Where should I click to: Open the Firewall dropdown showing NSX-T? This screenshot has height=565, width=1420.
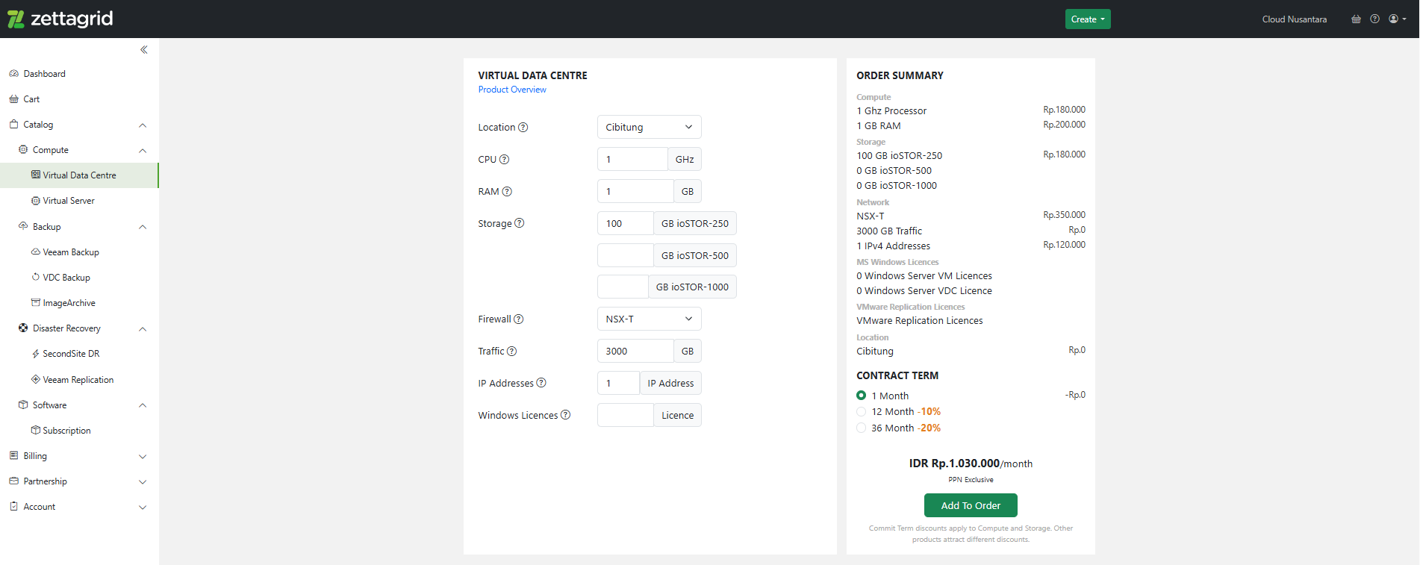[650, 319]
